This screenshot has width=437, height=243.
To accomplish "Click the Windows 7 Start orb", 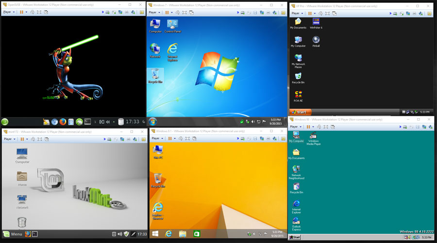I will pos(153,121).
